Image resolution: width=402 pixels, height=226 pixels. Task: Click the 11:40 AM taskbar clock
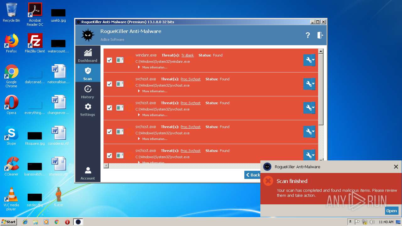386,222
